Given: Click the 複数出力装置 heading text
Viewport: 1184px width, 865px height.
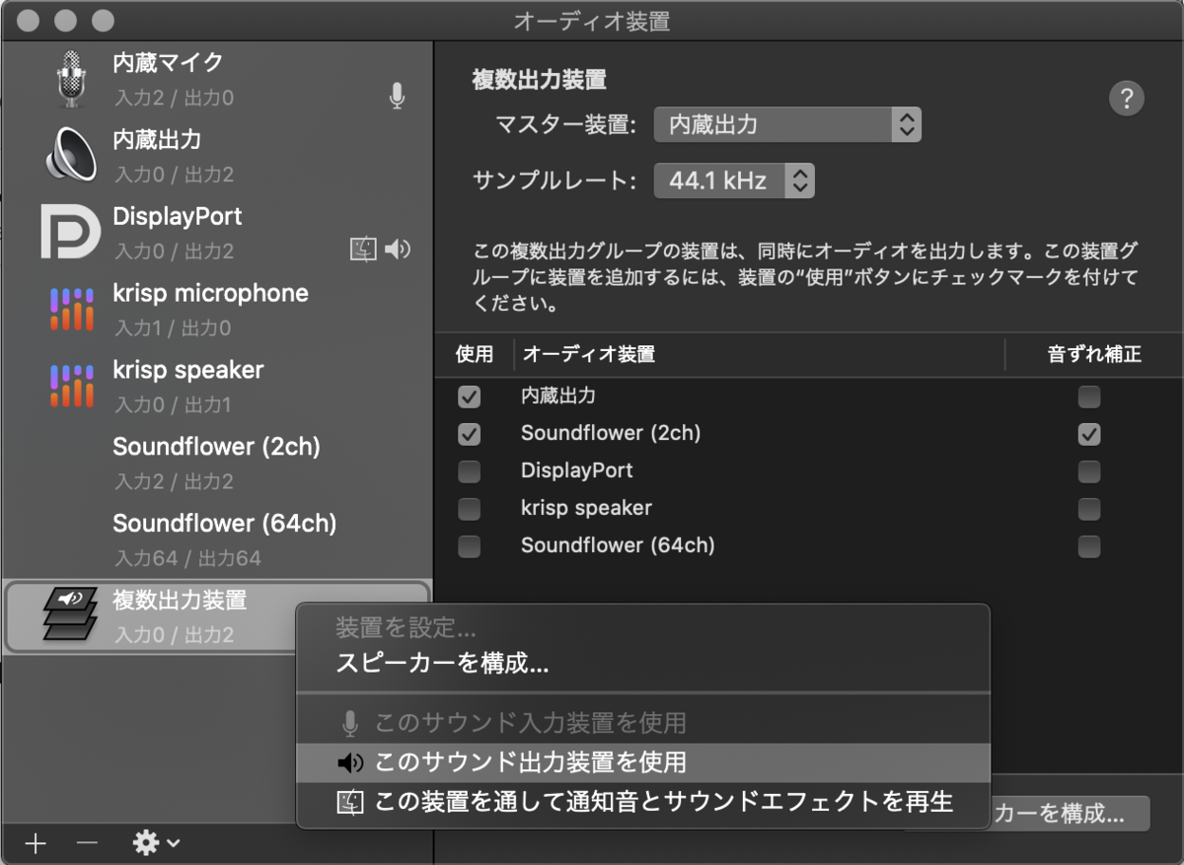Looking at the screenshot, I should coord(539,80).
